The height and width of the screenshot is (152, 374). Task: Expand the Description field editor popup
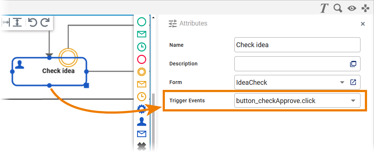pos(353,64)
